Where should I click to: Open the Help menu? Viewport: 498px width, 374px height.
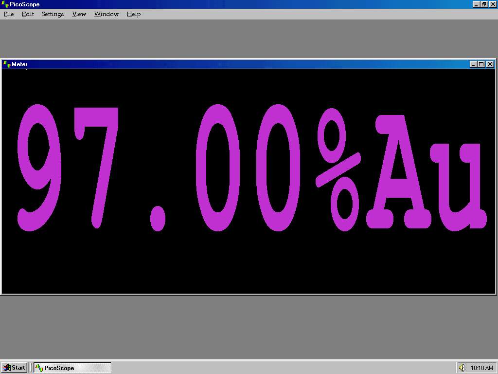(133, 14)
